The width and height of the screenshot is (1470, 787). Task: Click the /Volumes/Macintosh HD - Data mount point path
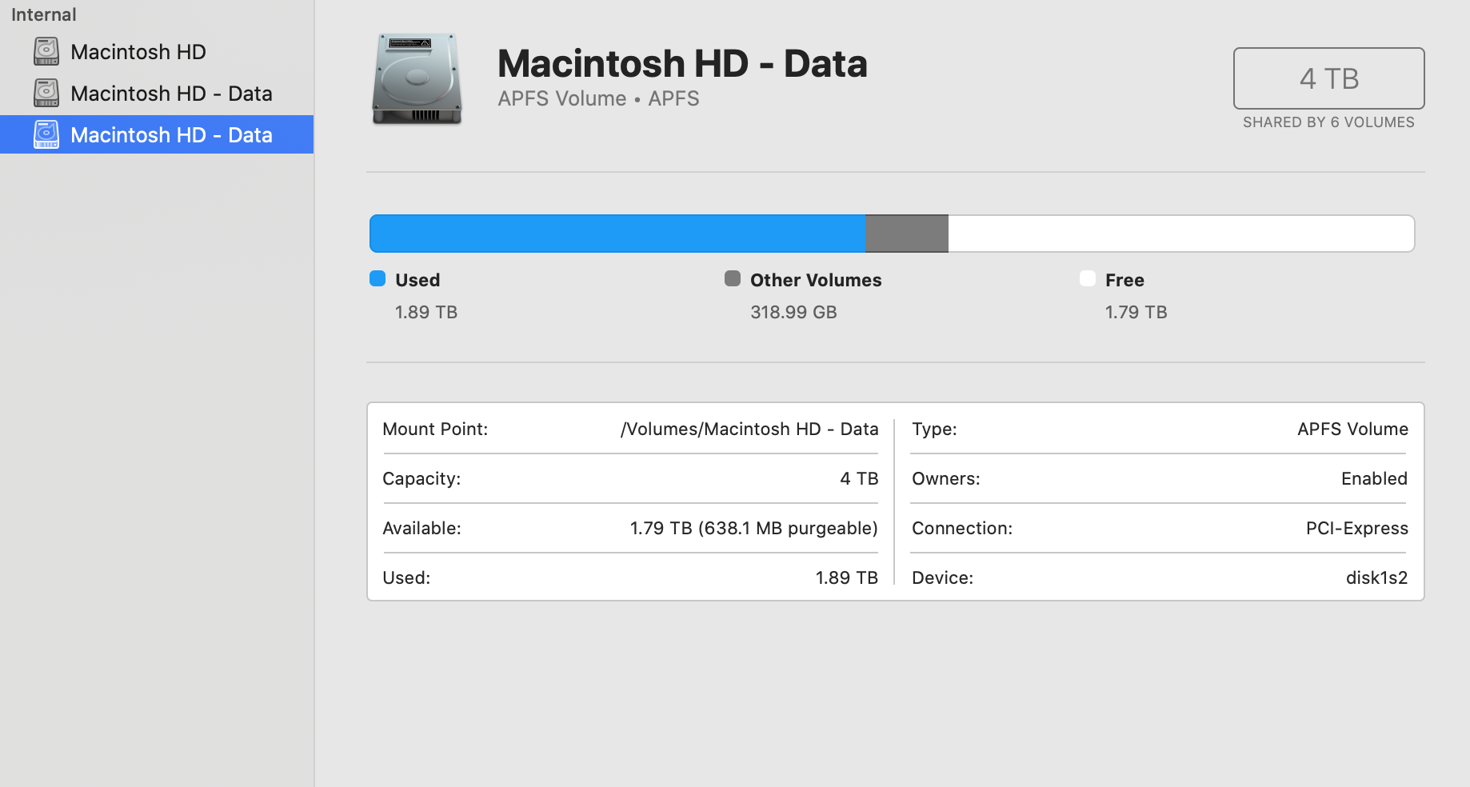[x=749, y=429]
